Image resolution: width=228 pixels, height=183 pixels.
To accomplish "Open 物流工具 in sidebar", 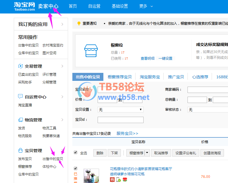I will [x=49, y=128].
